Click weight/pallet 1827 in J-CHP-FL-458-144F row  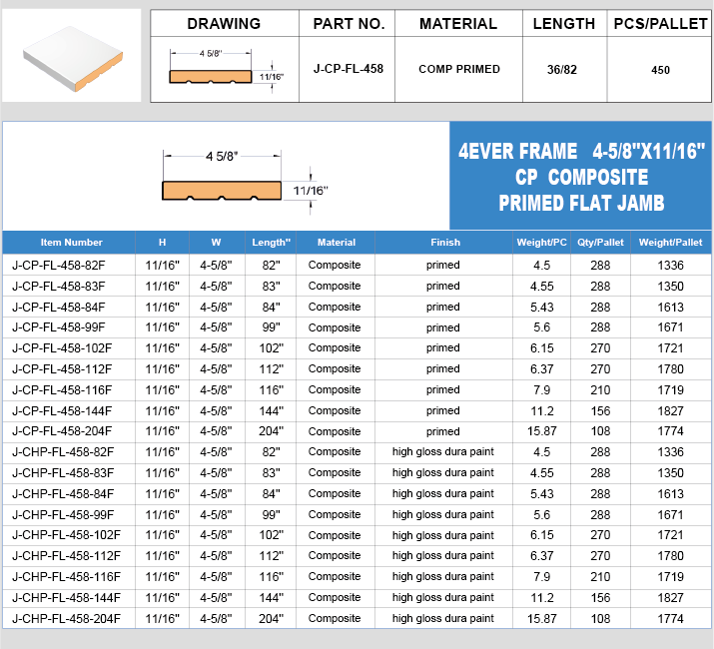tap(670, 597)
